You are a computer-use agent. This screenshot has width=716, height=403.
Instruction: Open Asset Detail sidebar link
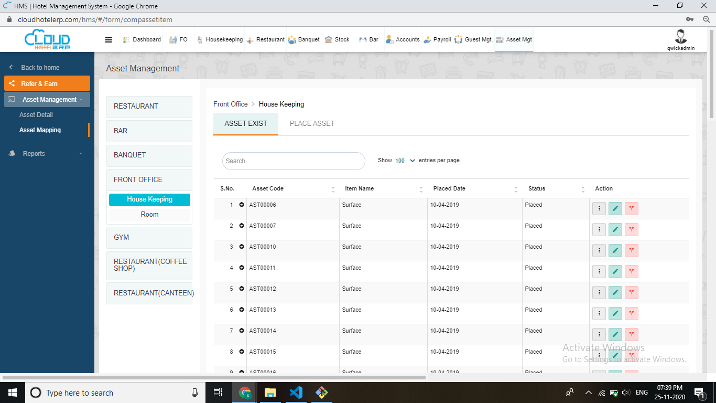[x=36, y=115]
